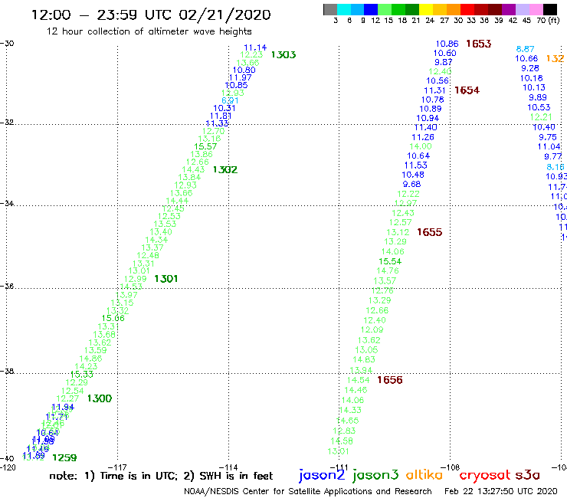Click the pass time label 1656
The width and height of the screenshot is (567, 498).
389,380
